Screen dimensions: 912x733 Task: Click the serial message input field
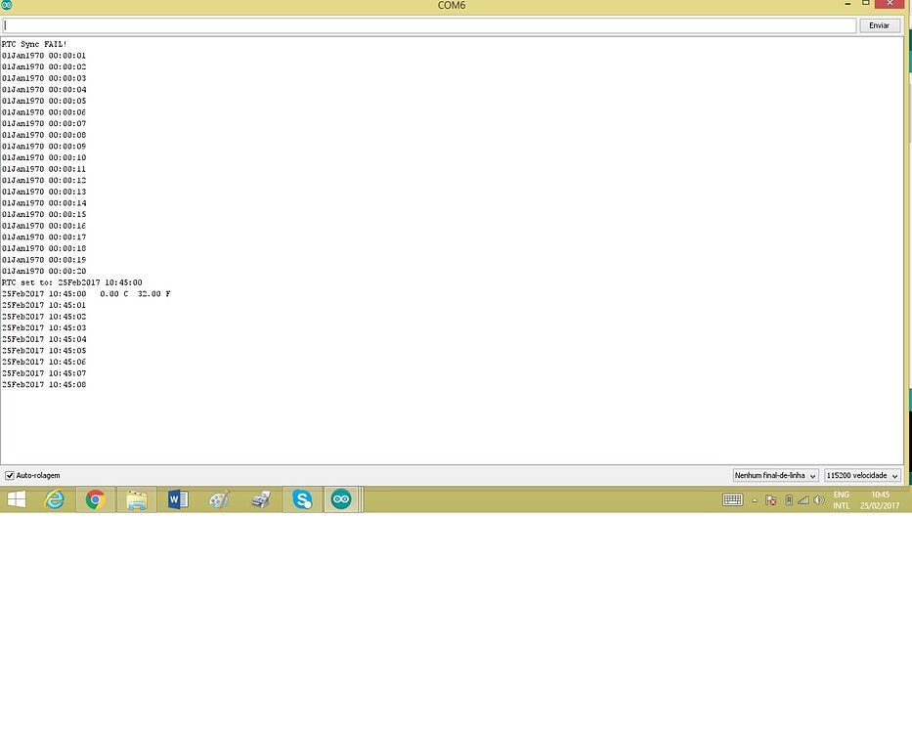[430, 24]
